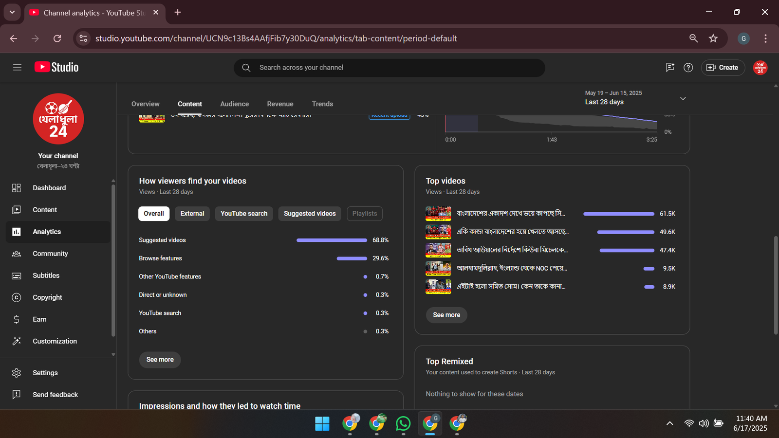Click the YouTube Studio logo
The image size is (779, 438).
tap(56, 67)
